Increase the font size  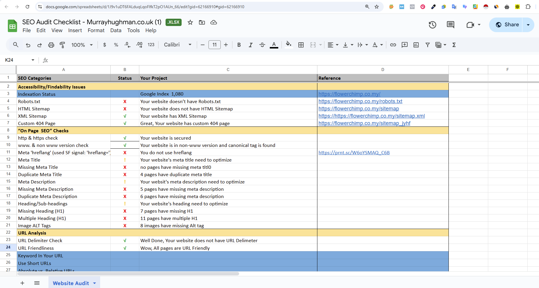click(x=226, y=45)
